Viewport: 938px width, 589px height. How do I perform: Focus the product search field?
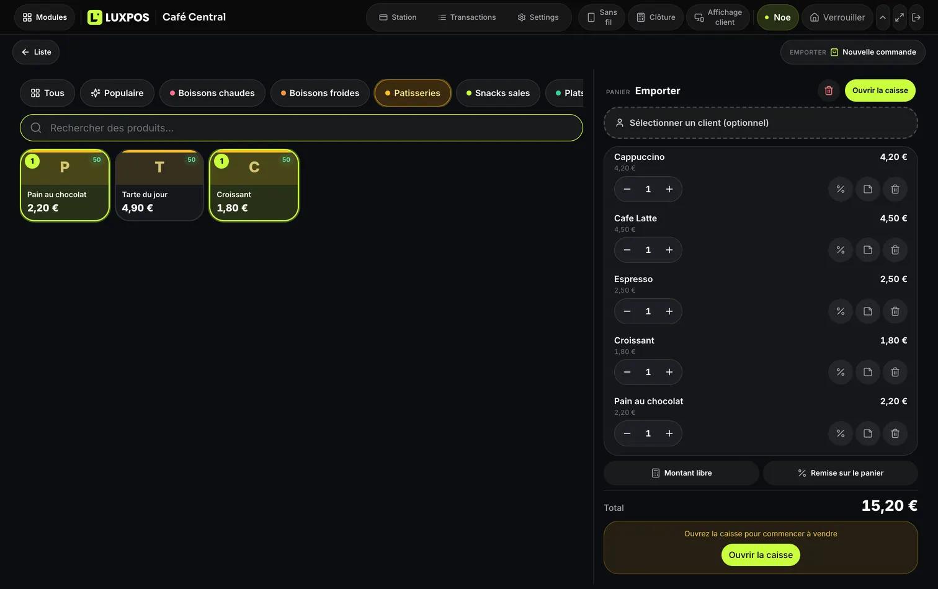click(301, 128)
